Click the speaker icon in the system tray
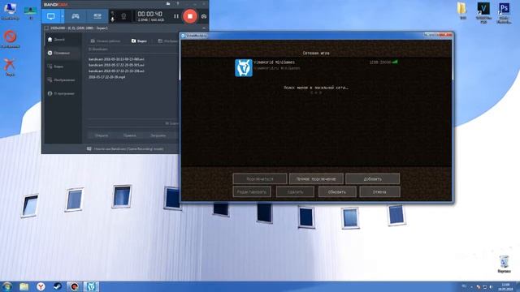The height and width of the screenshot is (292, 520). point(491,286)
